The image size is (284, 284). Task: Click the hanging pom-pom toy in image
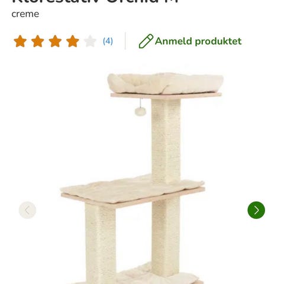pos(140,111)
